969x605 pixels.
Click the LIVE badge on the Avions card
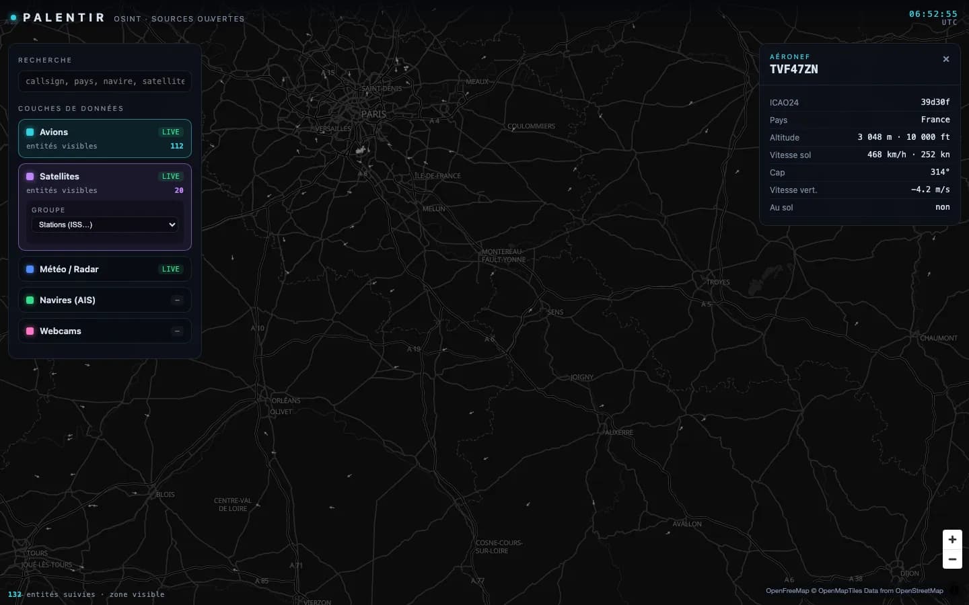point(171,132)
